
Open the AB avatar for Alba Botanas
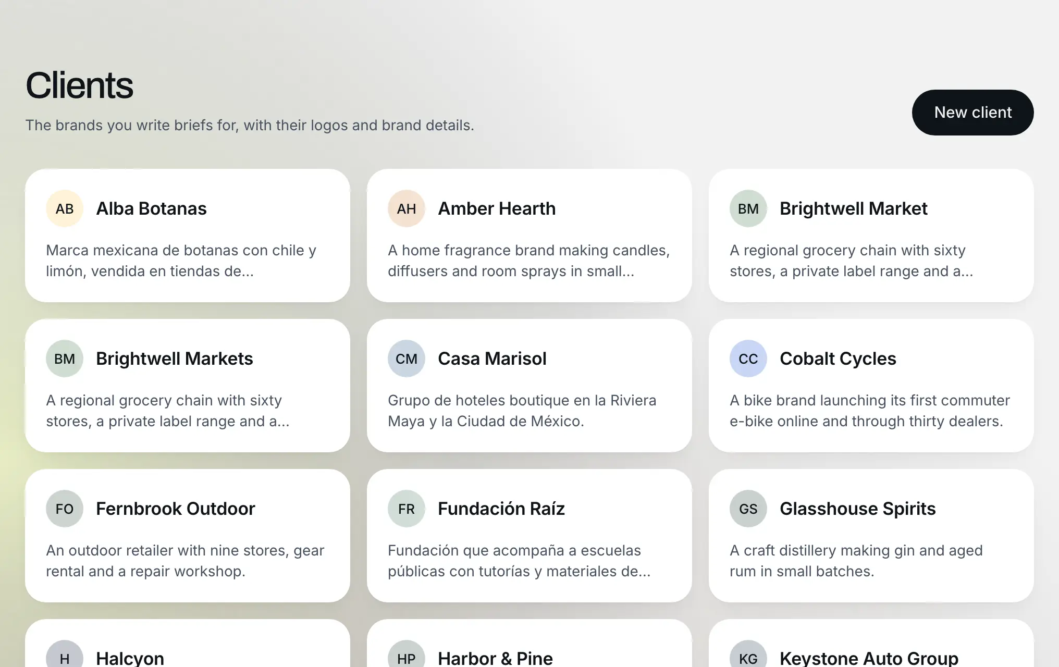click(65, 208)
